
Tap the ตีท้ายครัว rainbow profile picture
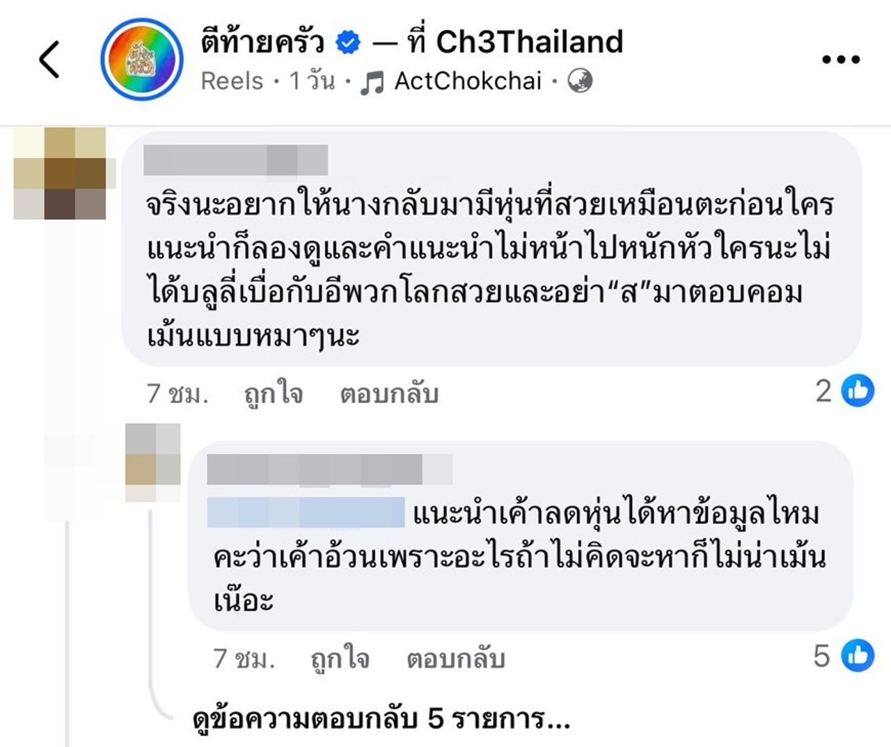[x=142, y=60]
